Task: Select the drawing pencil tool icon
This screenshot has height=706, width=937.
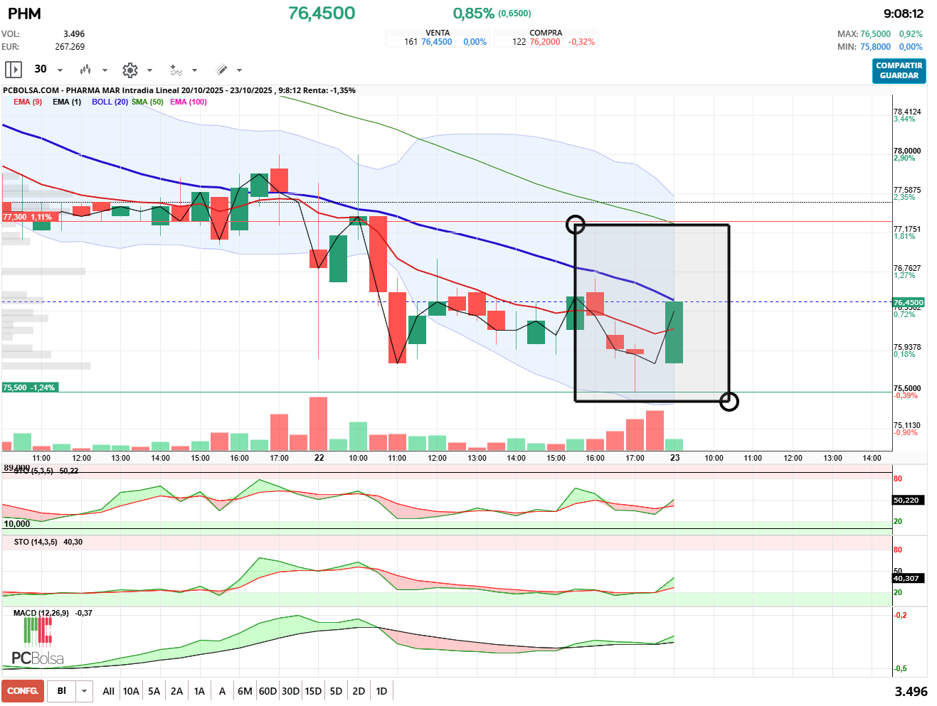Action: pos(221,70)
